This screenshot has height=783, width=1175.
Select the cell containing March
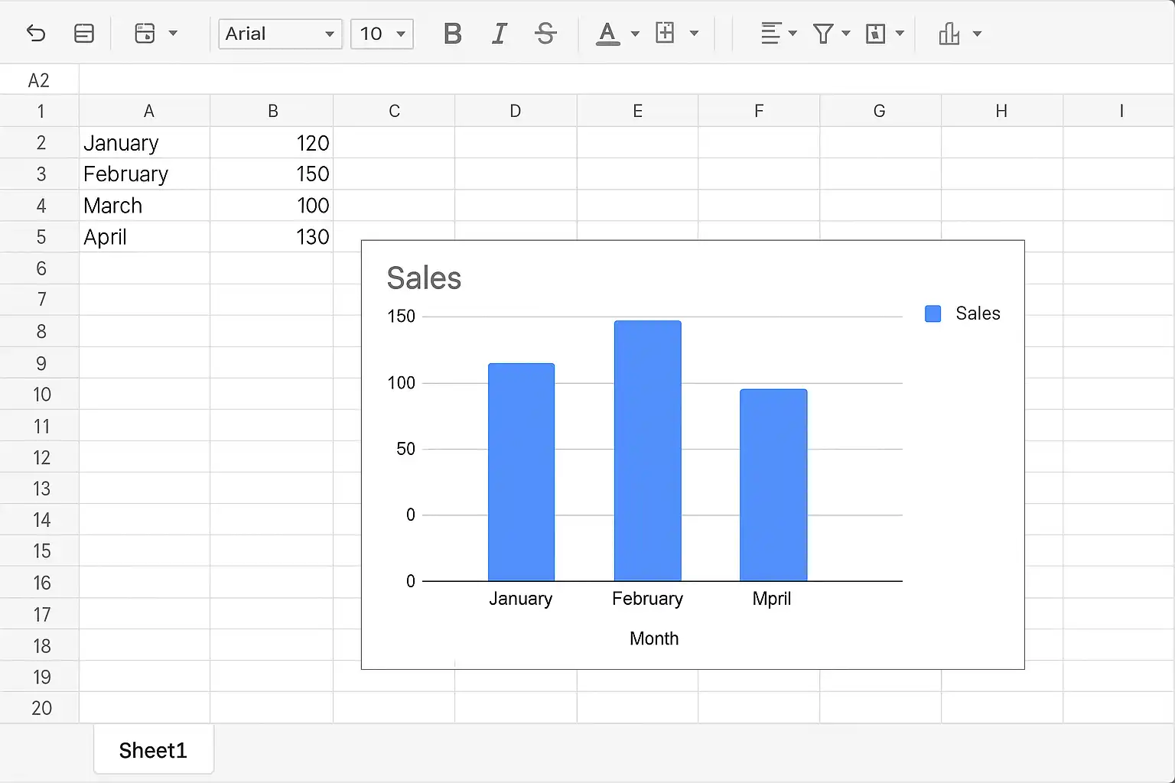pos(145,206)
